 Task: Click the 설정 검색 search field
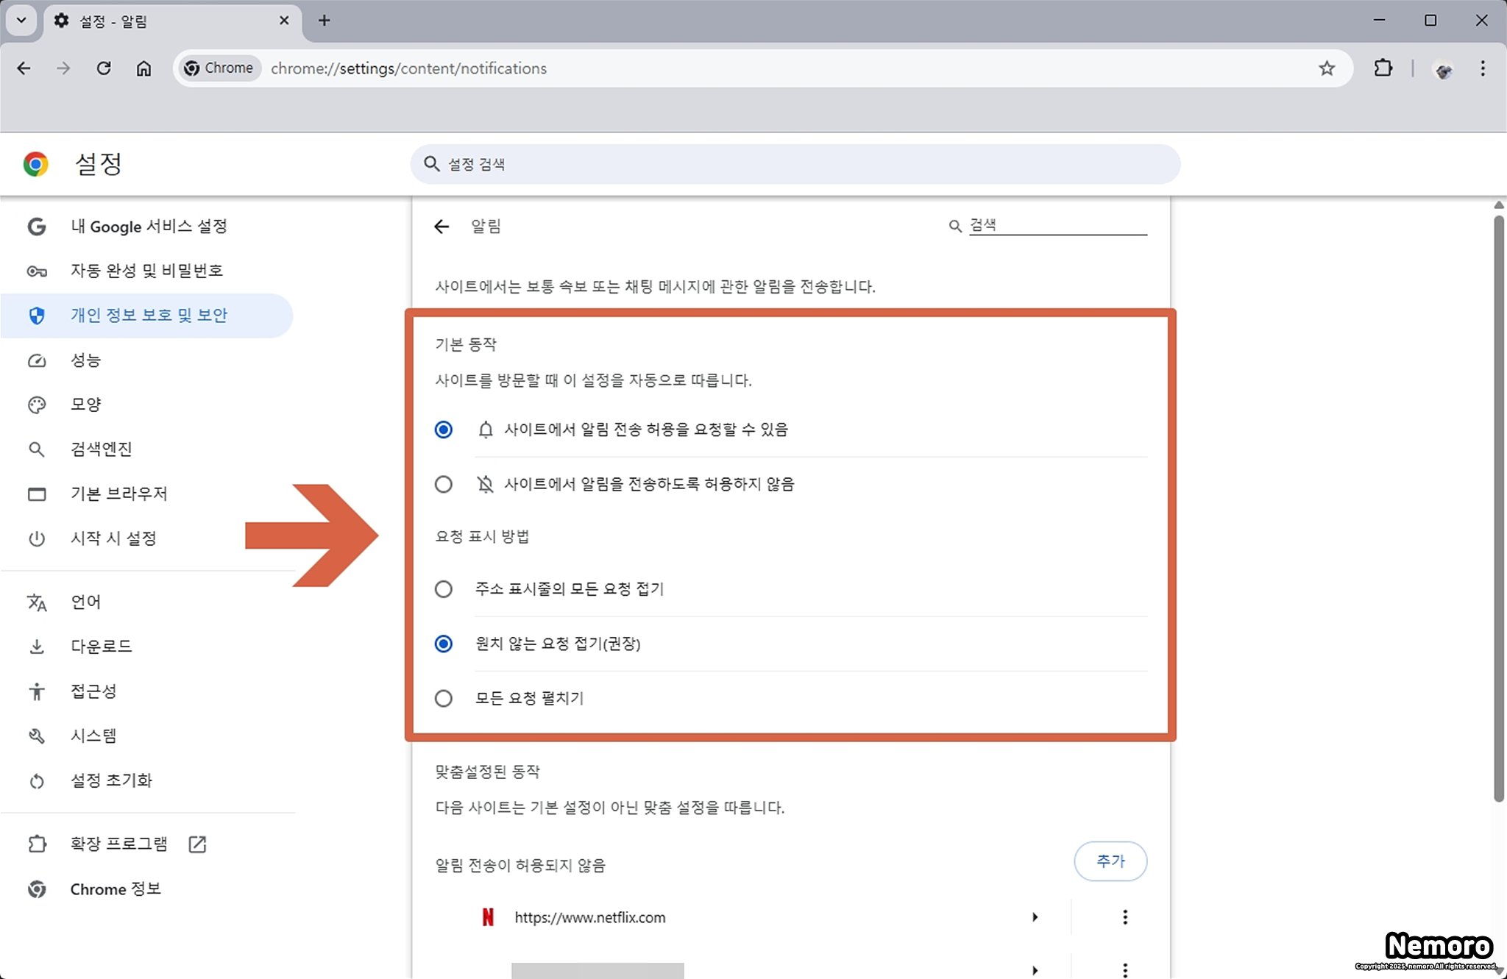[x=795, y=164]
